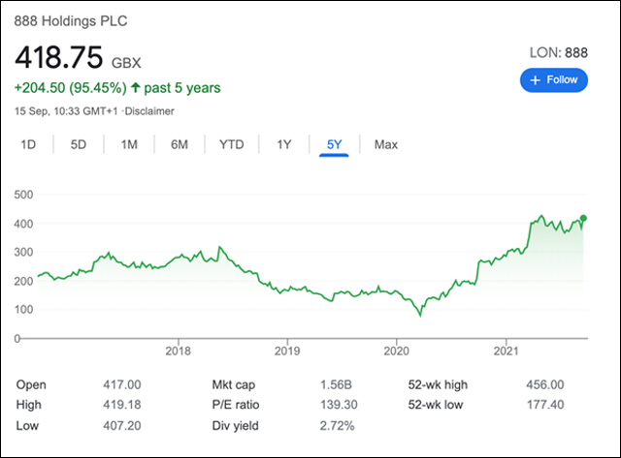Select the 1D time range tab
Viewport: 621px width, 458px height.
[x=29, y=145]
